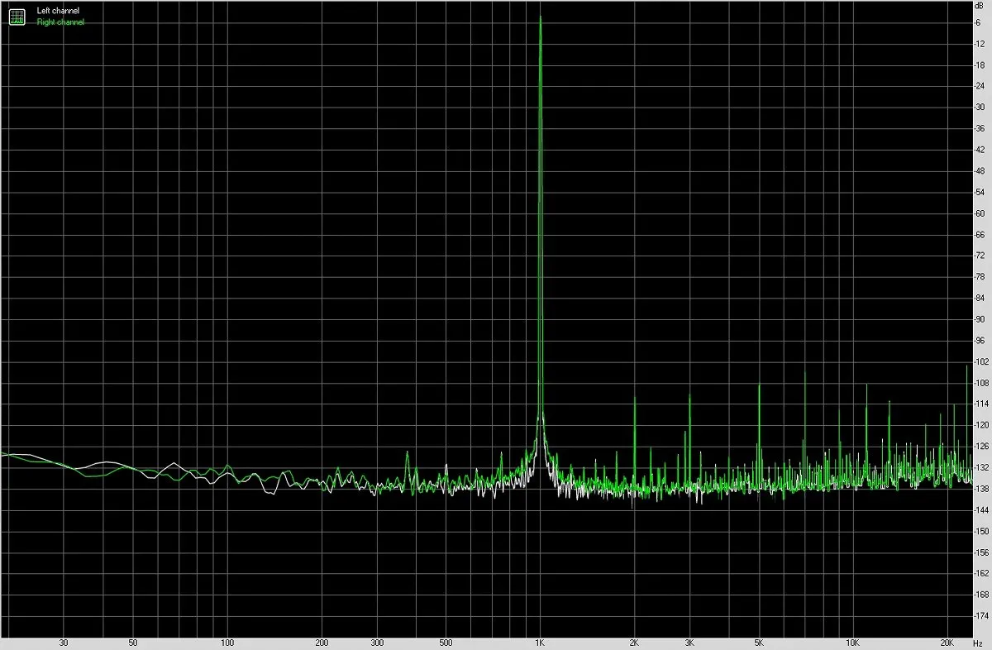
Task: Select the 'Left channel' legend label
Action: point(58,11)
